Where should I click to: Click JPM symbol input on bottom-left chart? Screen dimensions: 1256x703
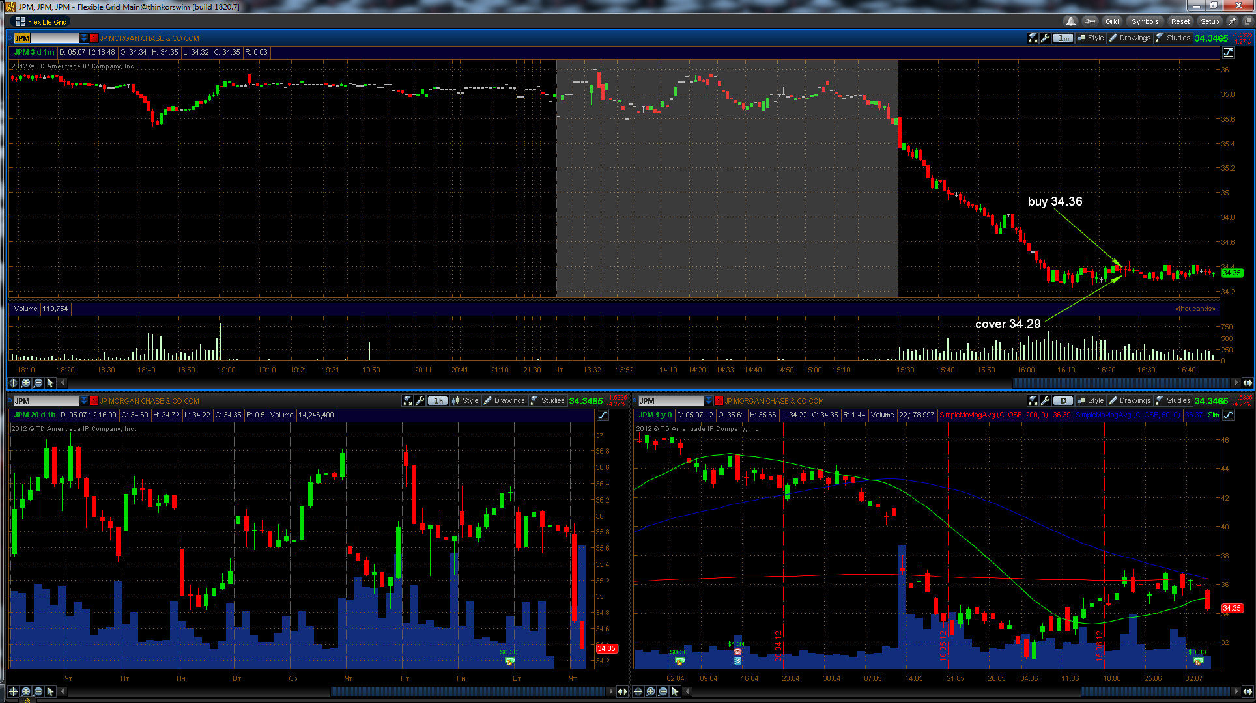coord(46,401)
